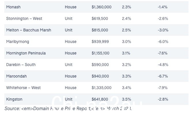Viewport: 194px width, 113px height.
Task: Select the $1,360,000 price for Monash
Action: point(101,7)
